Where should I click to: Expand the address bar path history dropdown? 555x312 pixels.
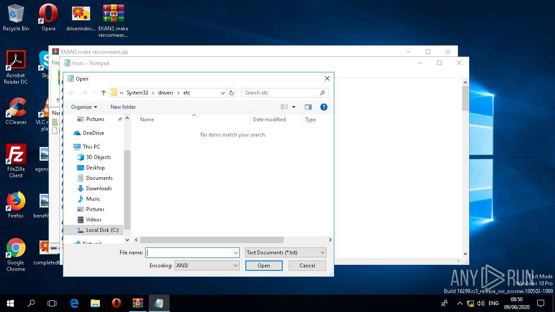click(x=222, y=93)
